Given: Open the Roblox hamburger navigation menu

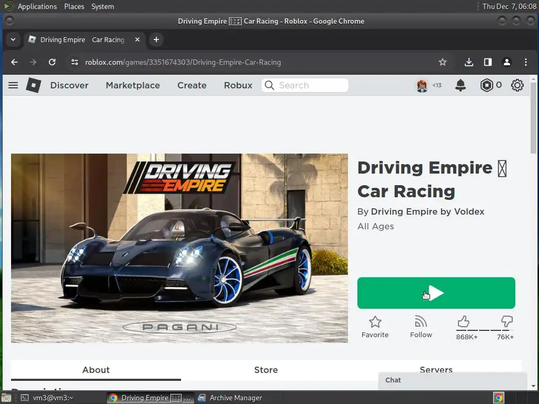Looking at the screenshot, I should click(x=13, y=85).
